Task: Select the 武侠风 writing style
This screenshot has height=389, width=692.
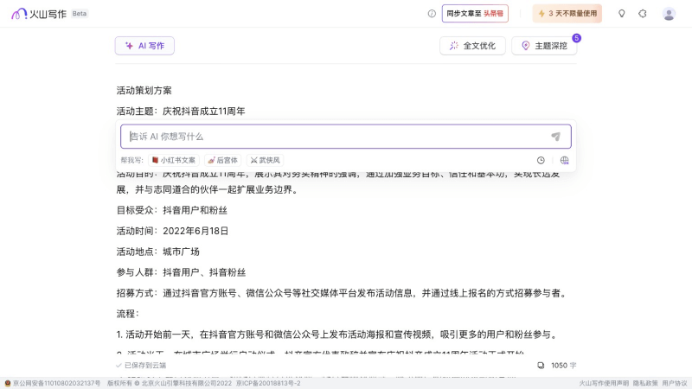Action: (x=265, y=160)
